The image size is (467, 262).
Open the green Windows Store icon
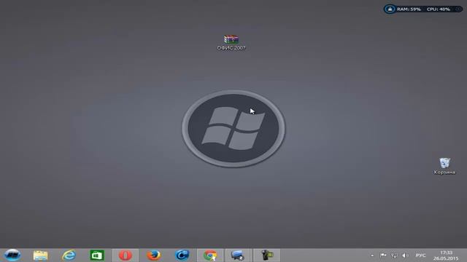97,255
